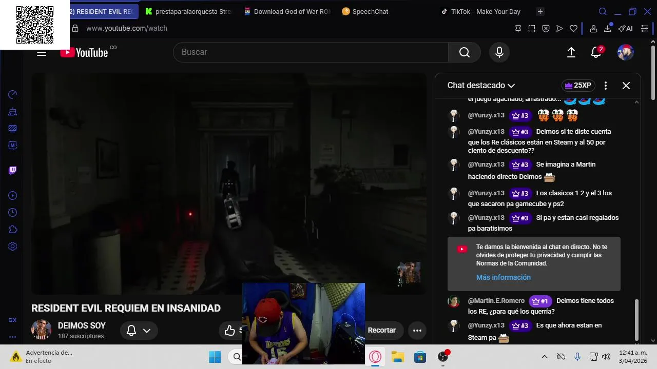Open the Más información link in chat
Screen dimensions: 657x369
coord(504,277)
